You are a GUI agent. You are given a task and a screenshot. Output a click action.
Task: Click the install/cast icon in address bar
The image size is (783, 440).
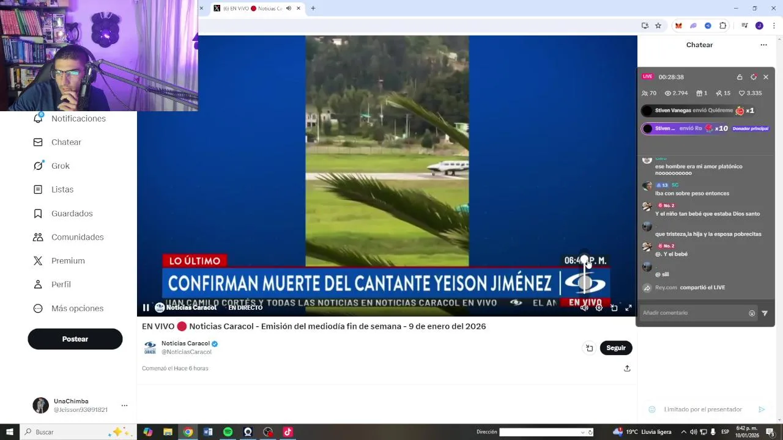(x=645, y=26)
